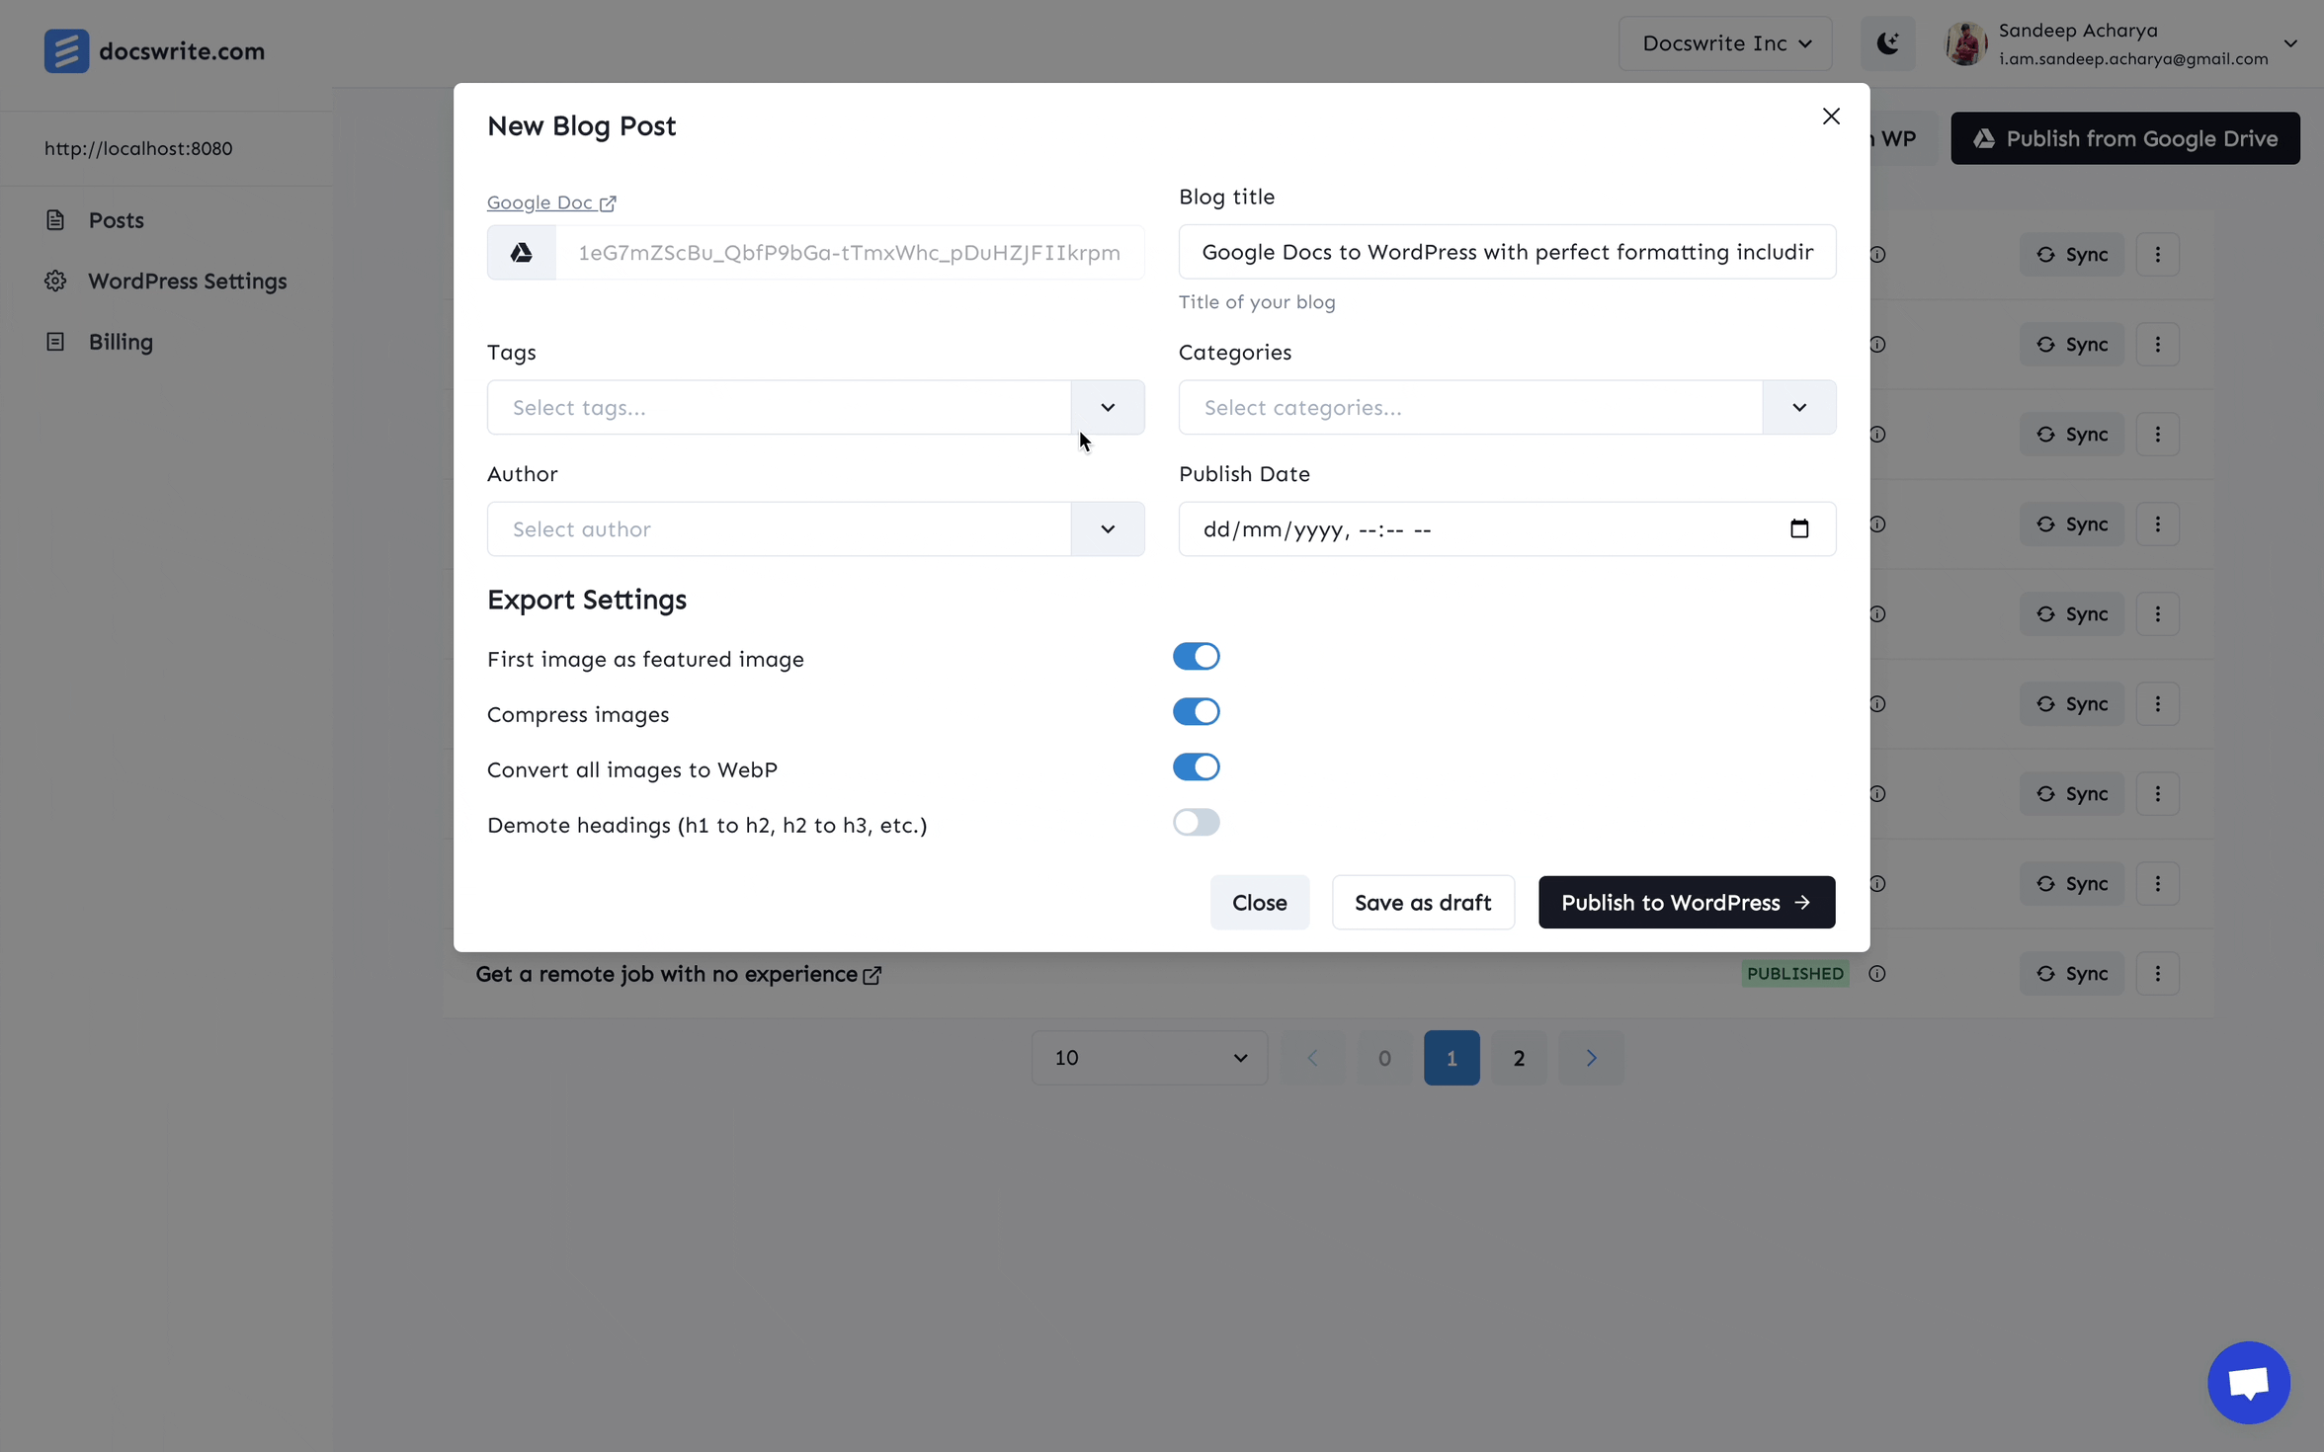Image resolution: width=2324 pixels, height=1452 pixels.
Task: Click the Docswrite home icon
Action: coord(63,50)
